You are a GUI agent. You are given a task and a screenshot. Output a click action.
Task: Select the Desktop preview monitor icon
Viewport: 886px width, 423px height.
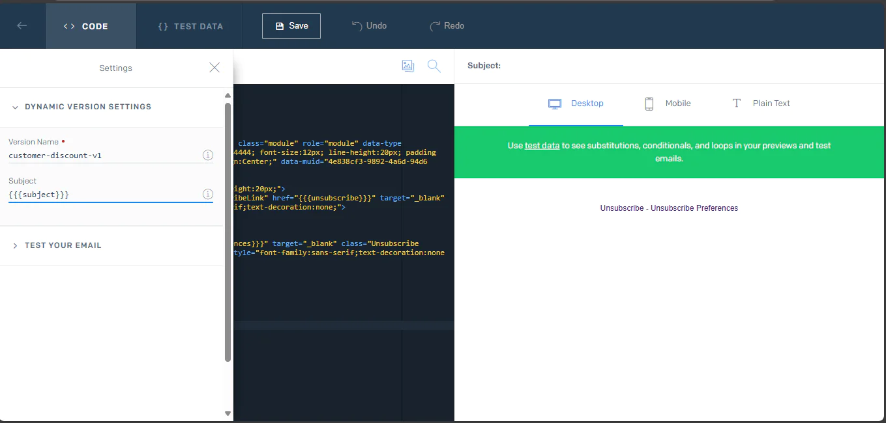coord(555,103)
